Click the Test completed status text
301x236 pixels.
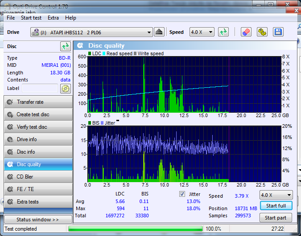[21, 229]
